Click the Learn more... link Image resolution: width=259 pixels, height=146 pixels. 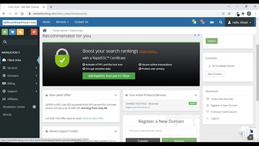(148, 51)
